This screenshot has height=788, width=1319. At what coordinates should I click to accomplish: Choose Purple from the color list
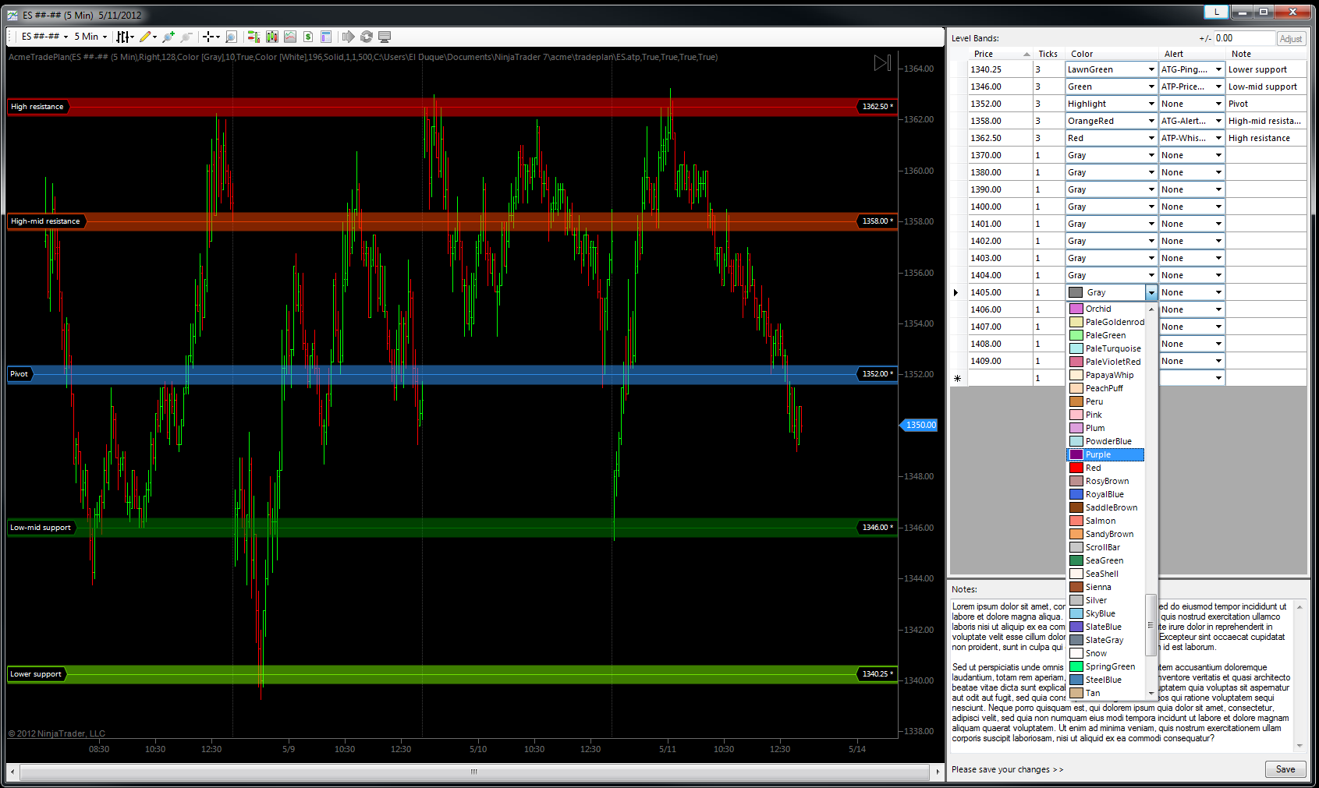[1105, 454]
